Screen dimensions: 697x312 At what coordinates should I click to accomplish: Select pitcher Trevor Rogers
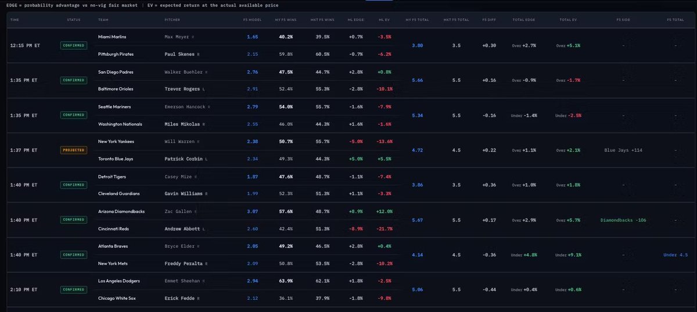[x=182, y=89]
